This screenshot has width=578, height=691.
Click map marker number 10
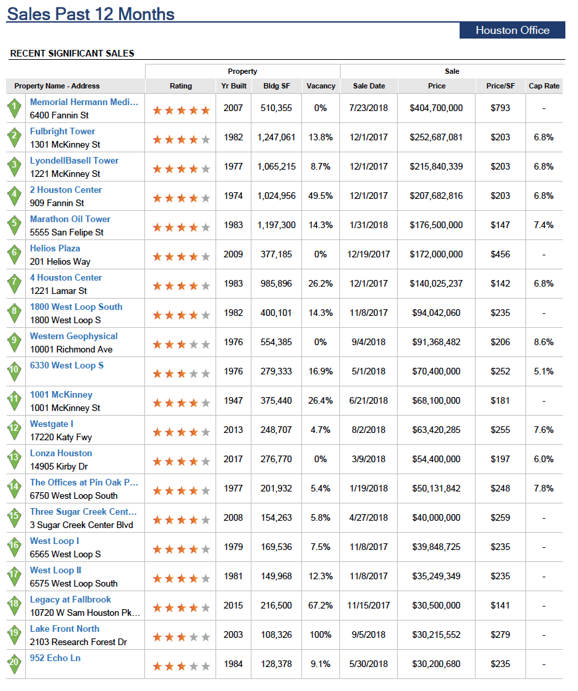click(15, 372)
